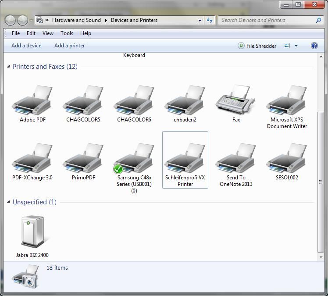Viewport: 328px width, 296px height.
Task: Click the Forward navigation arrow
Action: [x=22, y=21]
